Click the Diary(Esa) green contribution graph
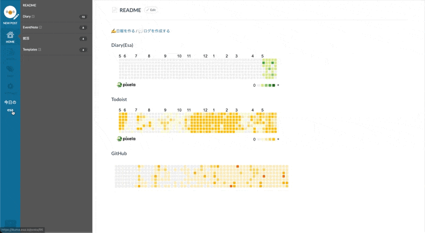Screen dimensions: 425x233 198,69
